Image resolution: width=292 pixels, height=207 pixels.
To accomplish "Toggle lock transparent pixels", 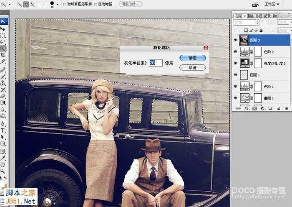I will (x=246, y=30).
